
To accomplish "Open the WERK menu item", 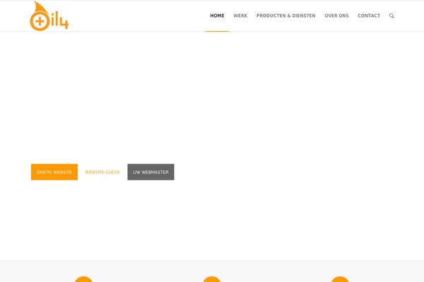I will (x=240, y=16).
